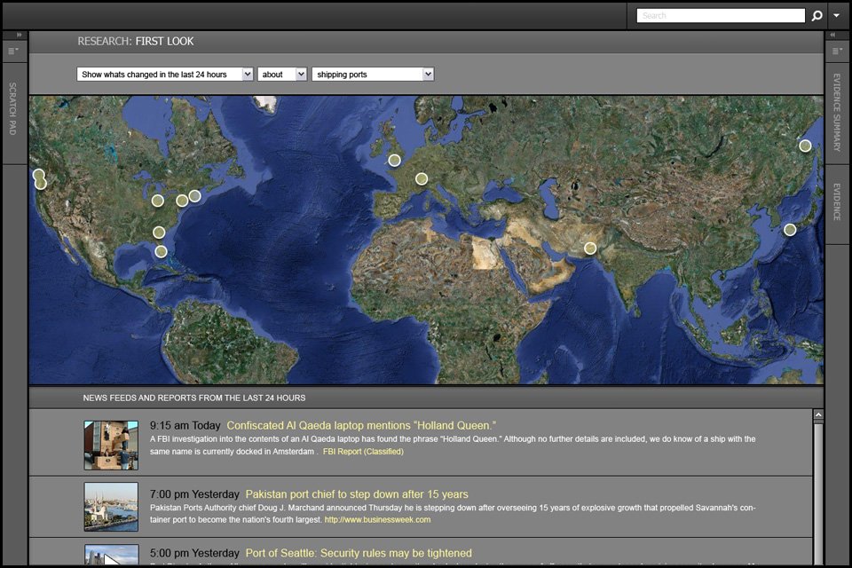Open the dropdown arrow beside the search button

(x=838, y=16)
